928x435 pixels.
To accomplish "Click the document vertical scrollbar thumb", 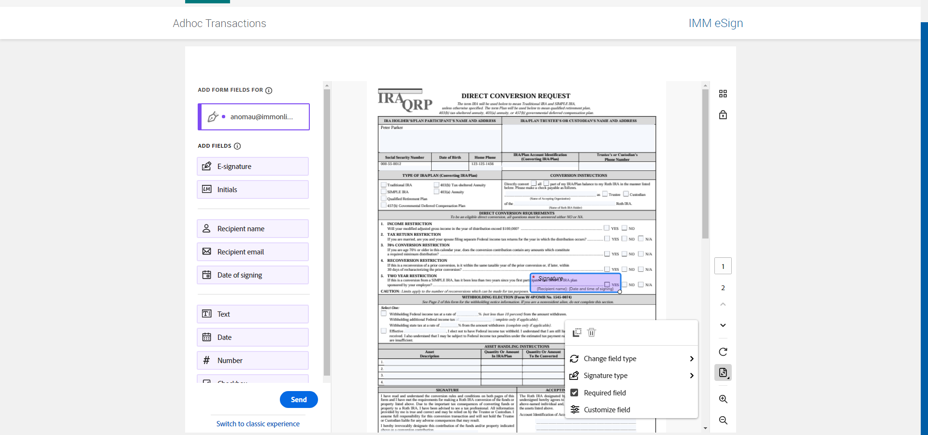I will tap(705, 164).
